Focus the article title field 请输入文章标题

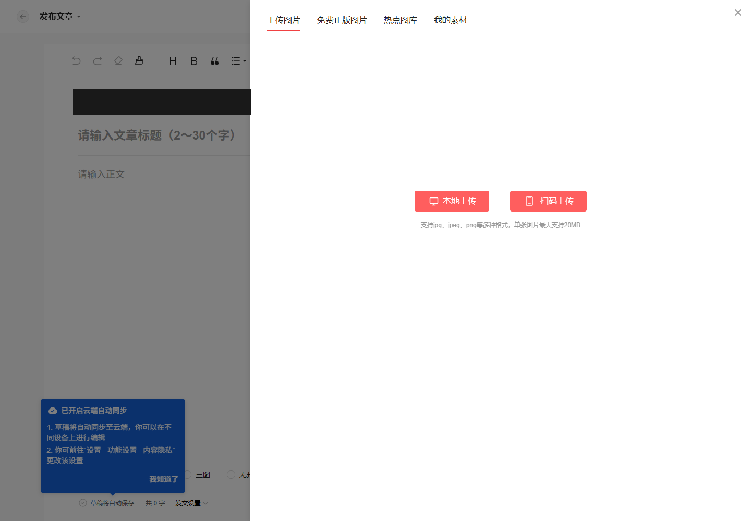pos(164,135)
